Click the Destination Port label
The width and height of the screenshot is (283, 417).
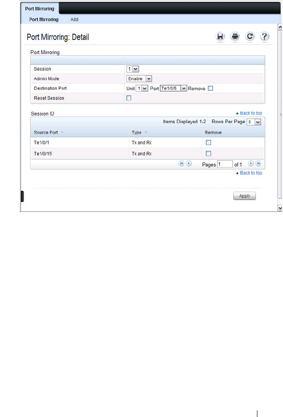click(x=50, y=88)
